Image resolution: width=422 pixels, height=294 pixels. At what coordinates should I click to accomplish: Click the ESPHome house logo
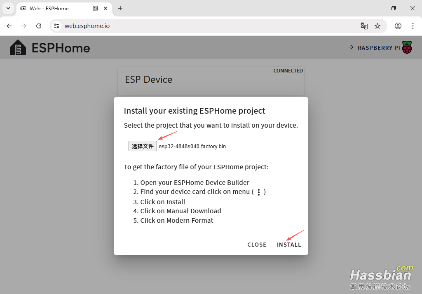pos(18,48)
